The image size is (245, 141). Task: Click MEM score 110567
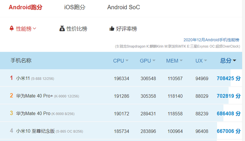[175, 78]
